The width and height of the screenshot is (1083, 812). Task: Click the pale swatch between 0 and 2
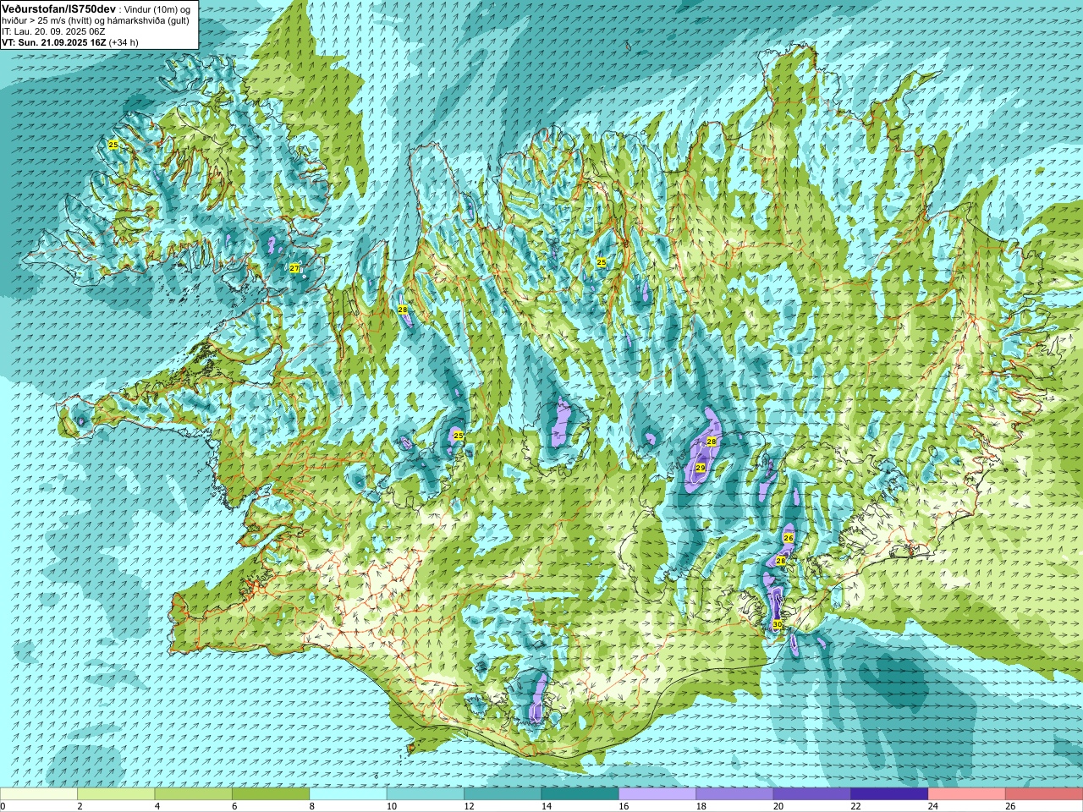click(x=39, y=794)
